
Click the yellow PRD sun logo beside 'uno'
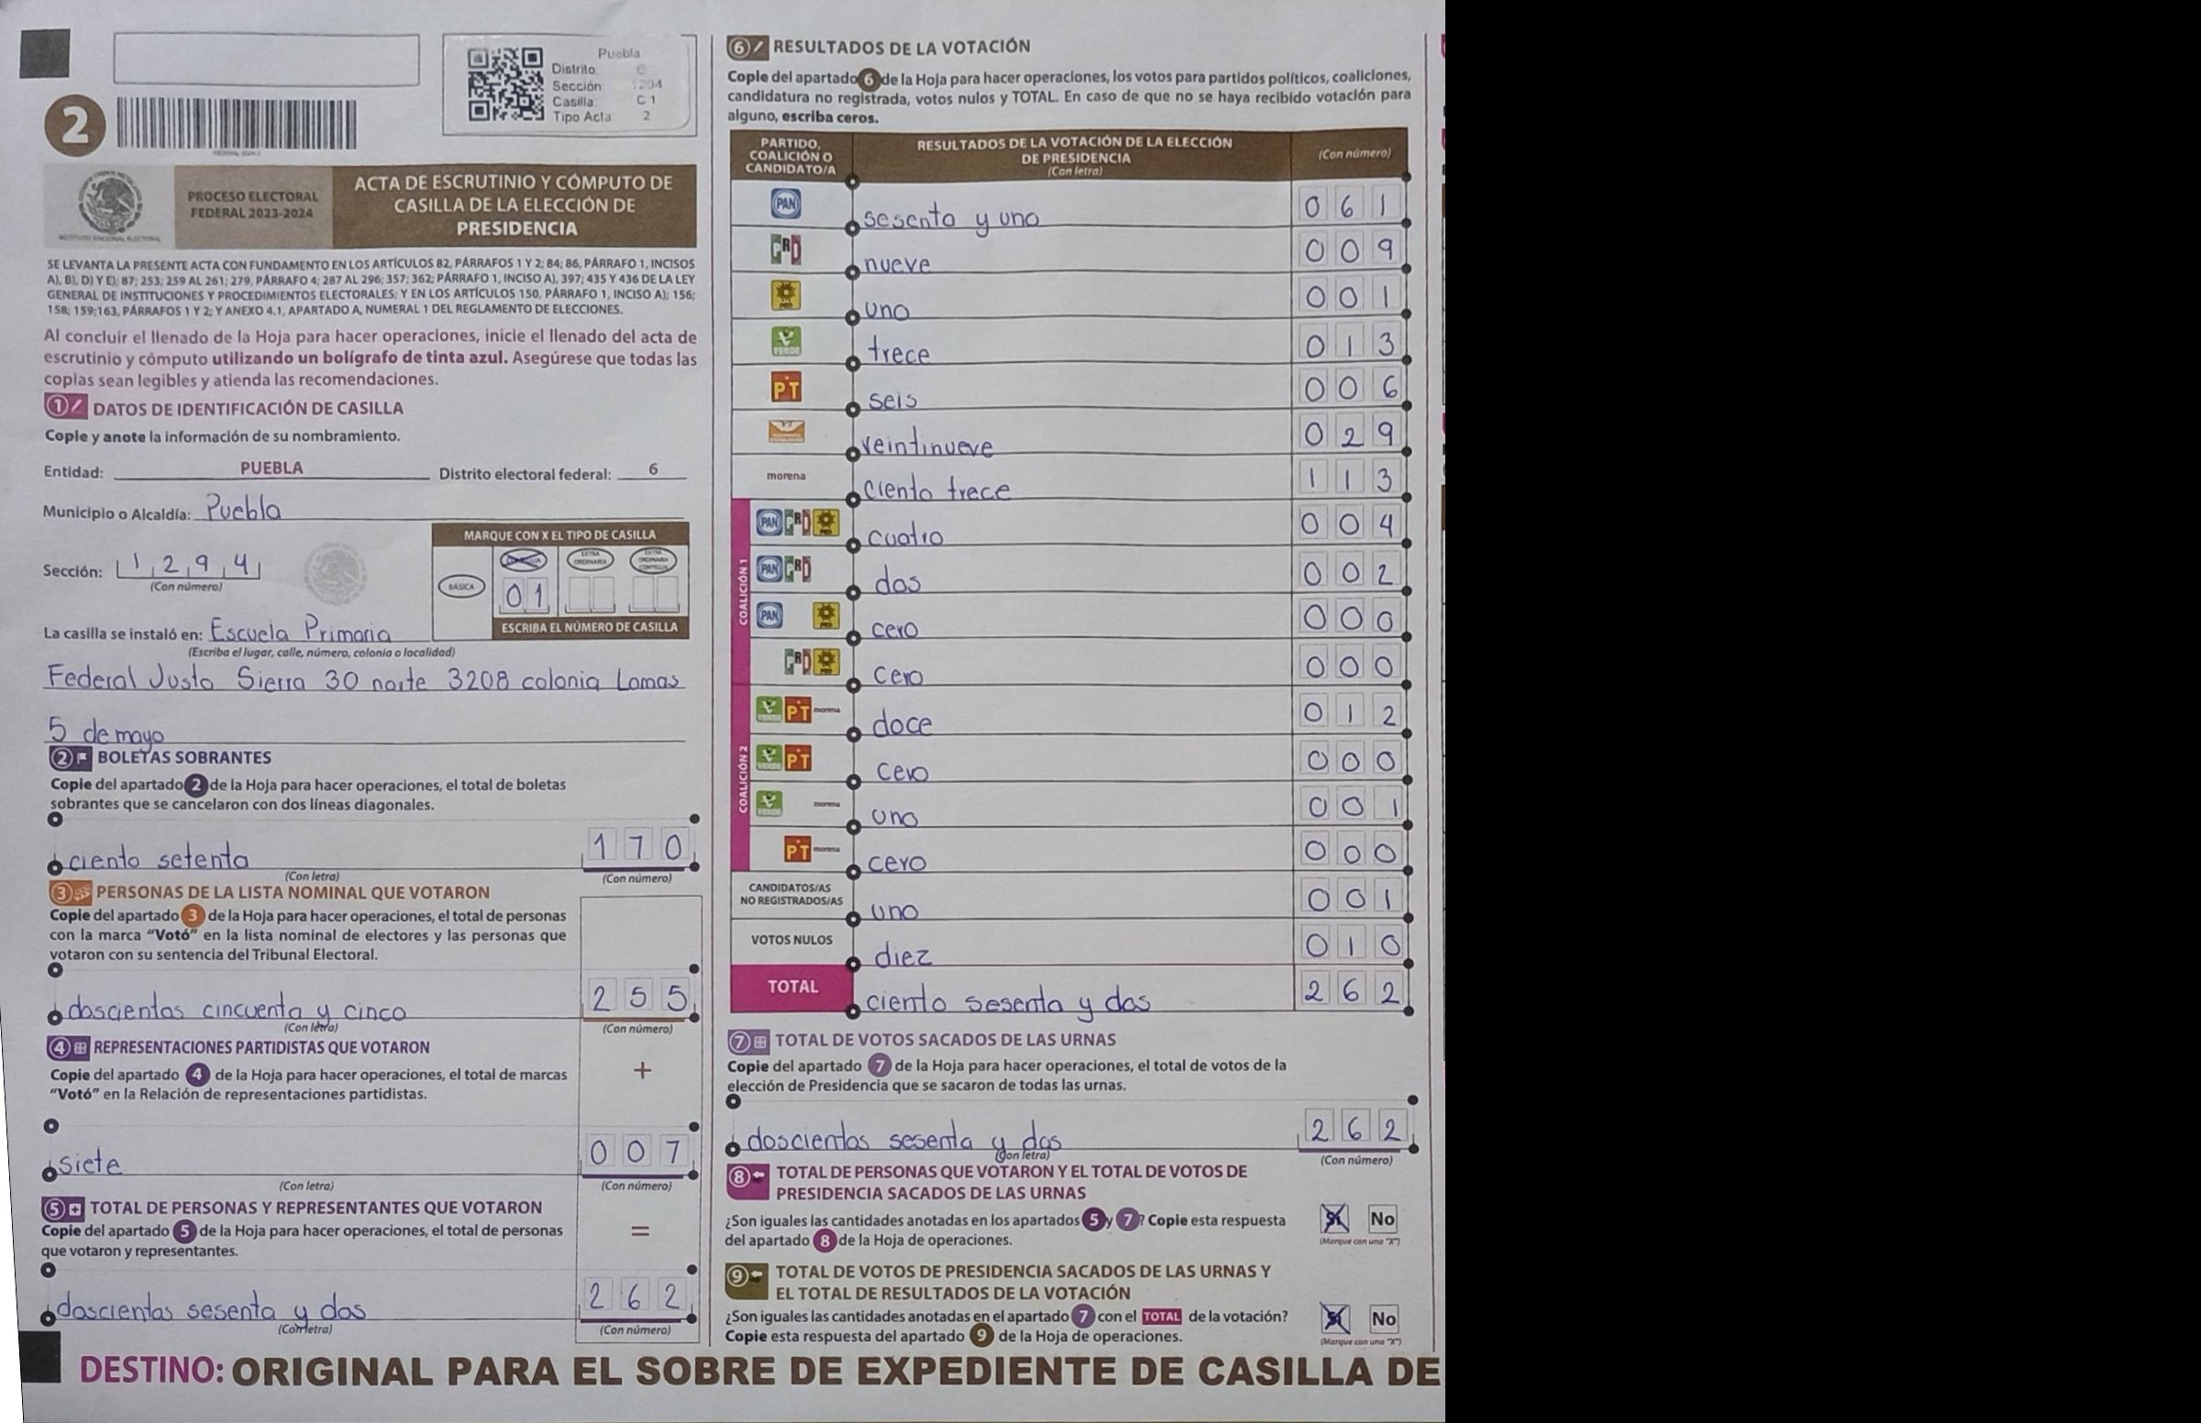[x=786, y=295]
